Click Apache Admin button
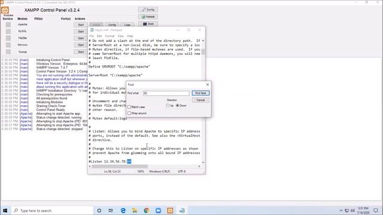 click(x=96, y=25)
